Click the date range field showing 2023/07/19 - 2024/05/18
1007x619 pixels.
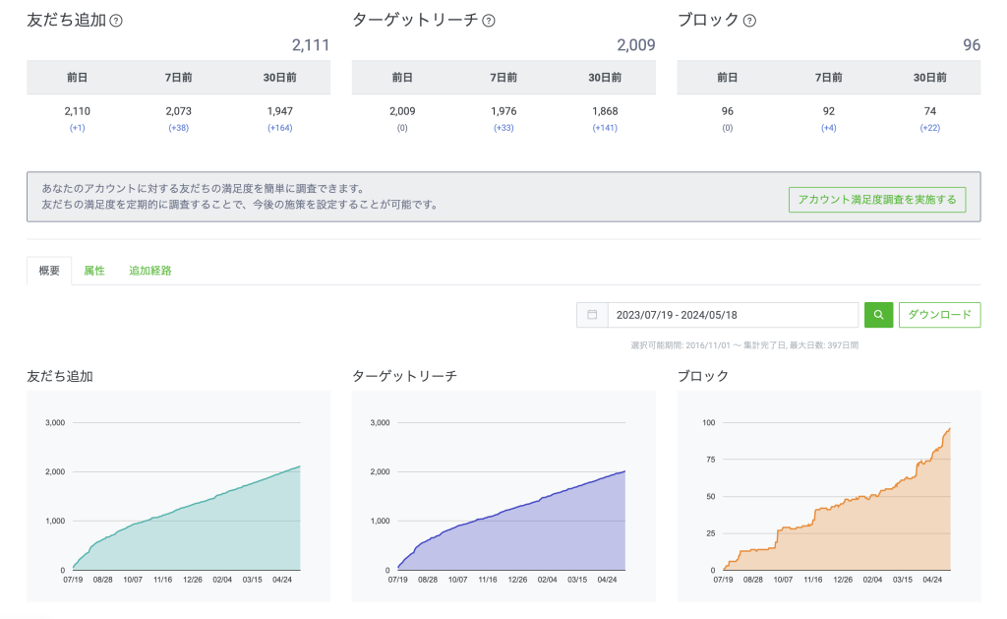tap(733, 315)
